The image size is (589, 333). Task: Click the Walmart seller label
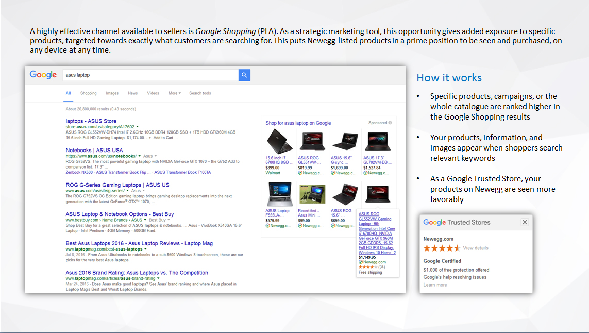[x=273, y=173]
